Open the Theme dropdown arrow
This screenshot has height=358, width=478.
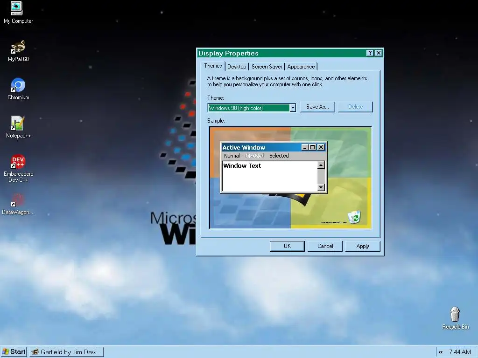[x=293, y=108]
